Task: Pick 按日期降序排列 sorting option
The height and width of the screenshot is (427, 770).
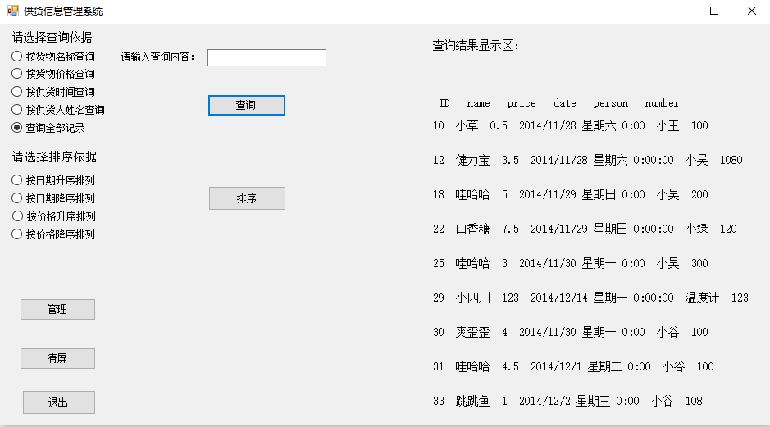Action: (53, 198)
